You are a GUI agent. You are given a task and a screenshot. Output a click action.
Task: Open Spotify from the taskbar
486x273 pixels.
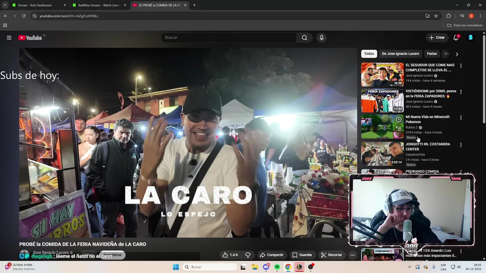277,267
